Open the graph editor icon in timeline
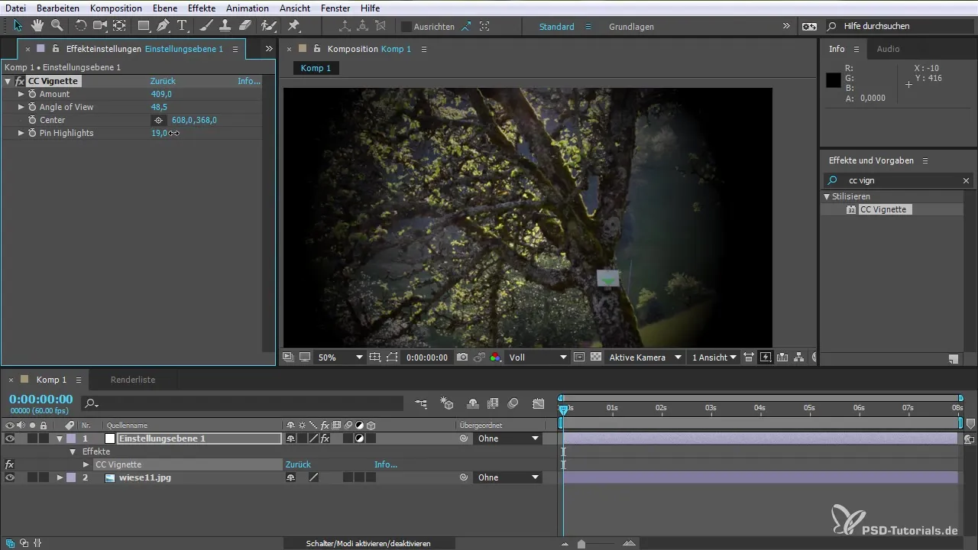The image size is (978, 550). point(539,403)
